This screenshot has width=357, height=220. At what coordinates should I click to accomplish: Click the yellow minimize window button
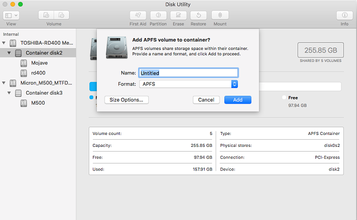pos(12,4)
